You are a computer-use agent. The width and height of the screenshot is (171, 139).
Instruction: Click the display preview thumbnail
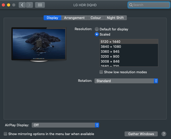click(39, 44)
